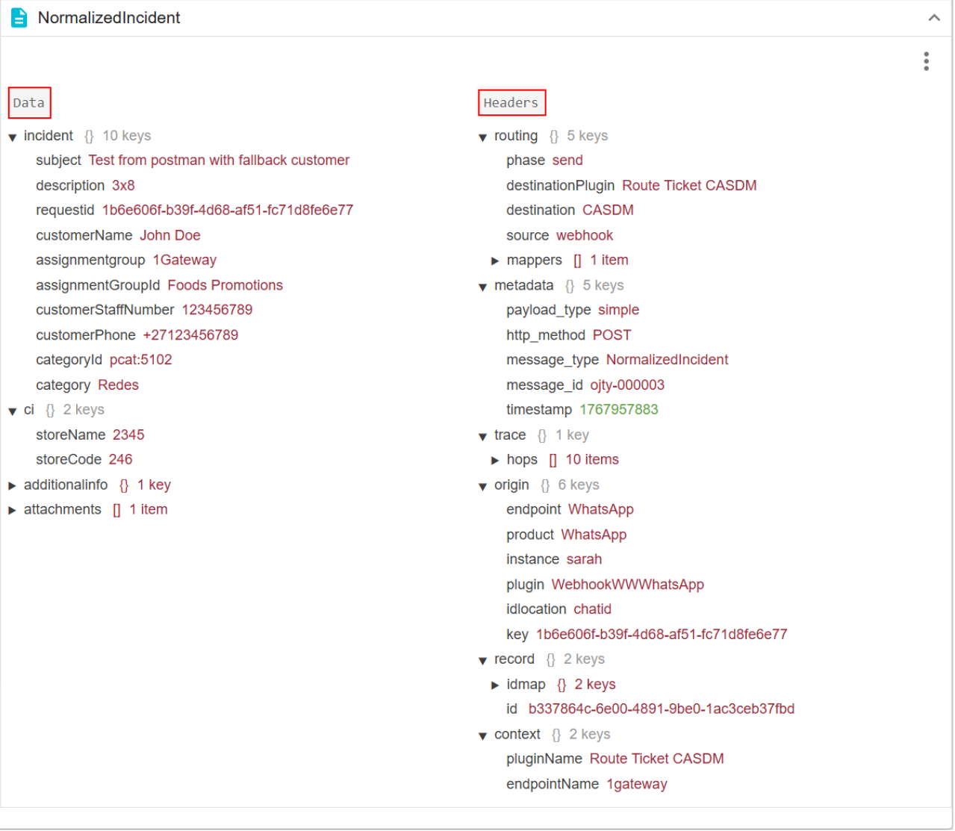Click the Data section label
This screenshot has height=831, width=955.
point(29,103)
